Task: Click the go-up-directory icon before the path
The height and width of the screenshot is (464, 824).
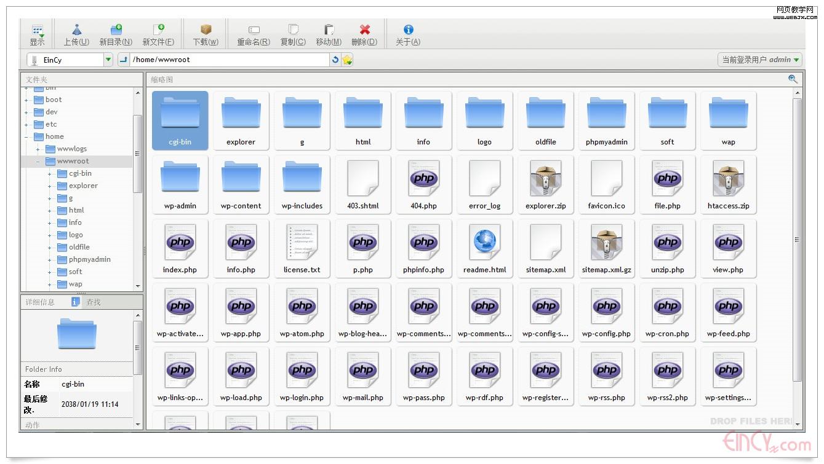Action: point(124,60)
